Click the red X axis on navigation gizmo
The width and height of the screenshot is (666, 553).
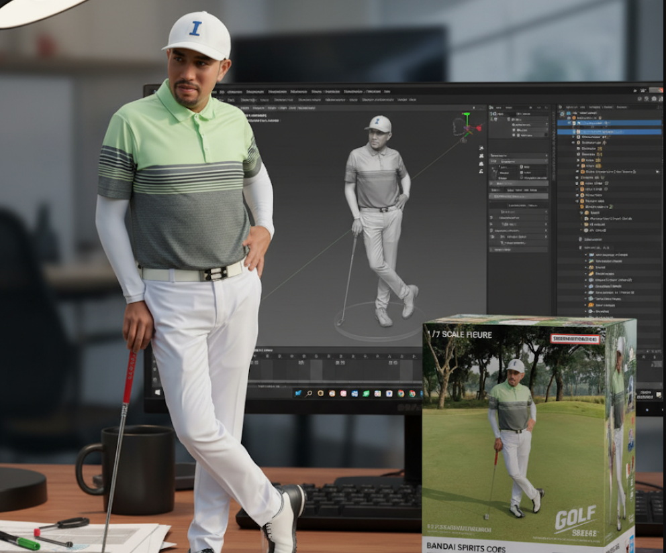(x=479, y=127)
